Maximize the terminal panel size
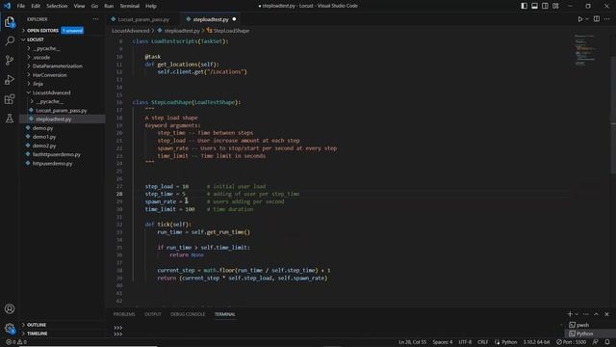This screenshot has width=616, height=347. pyautogui.click(x=597, y=314)
